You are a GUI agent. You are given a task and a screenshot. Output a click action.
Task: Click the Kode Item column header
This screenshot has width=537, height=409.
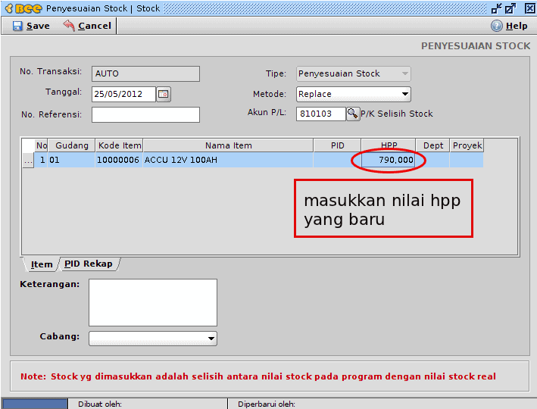(119, 145)
